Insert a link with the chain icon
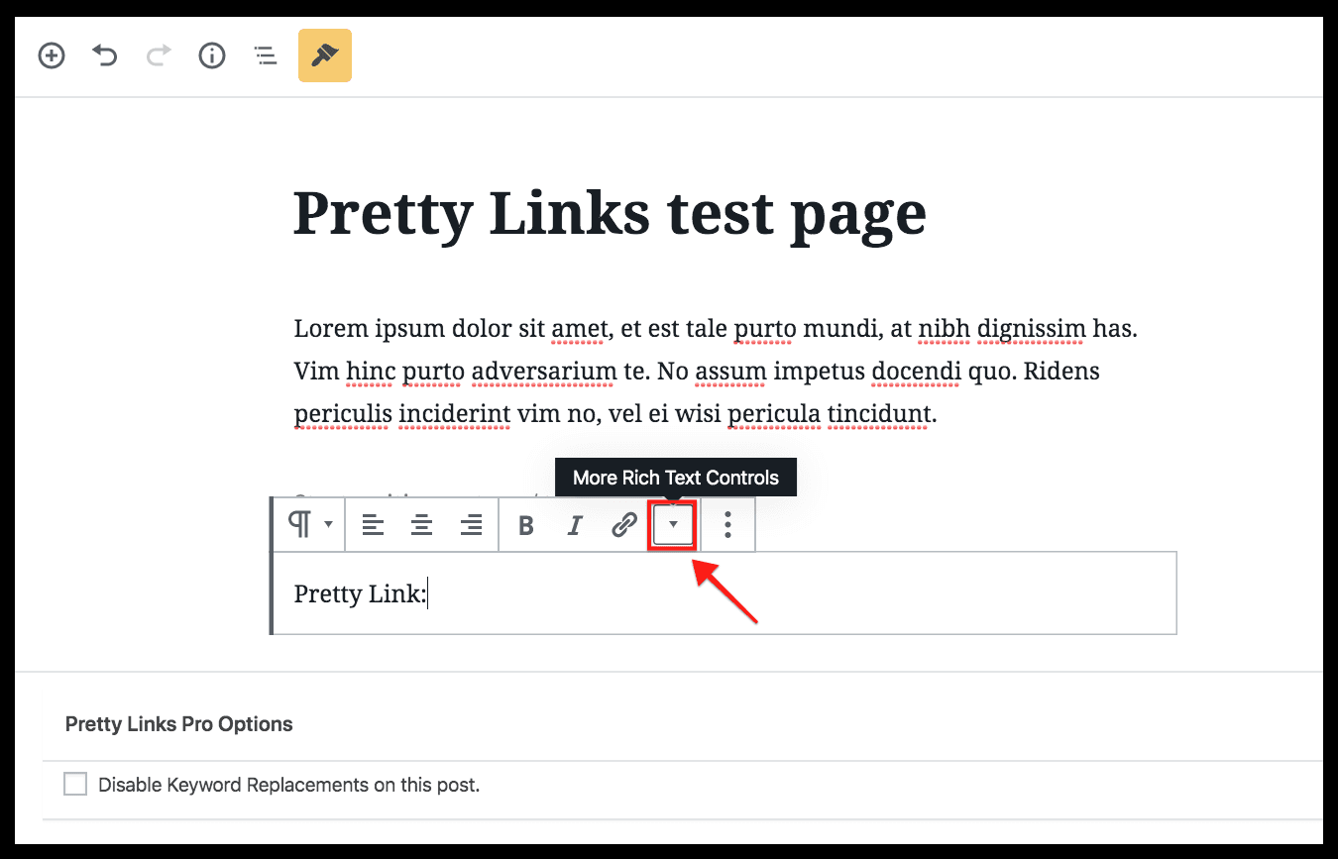This screenshot has width=1338, height=859. [623, 525]
